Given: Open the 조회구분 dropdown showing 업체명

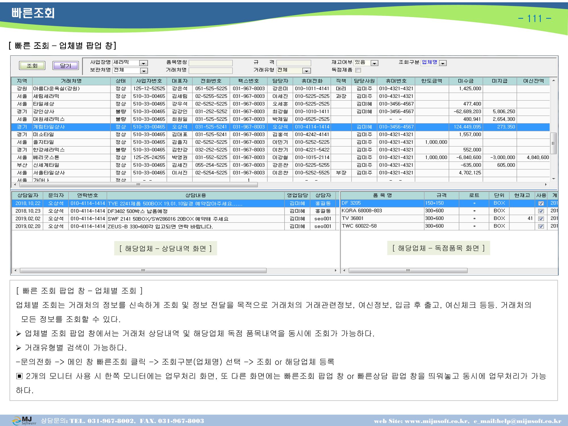Looking at the screenshot, I should (443, 63).
